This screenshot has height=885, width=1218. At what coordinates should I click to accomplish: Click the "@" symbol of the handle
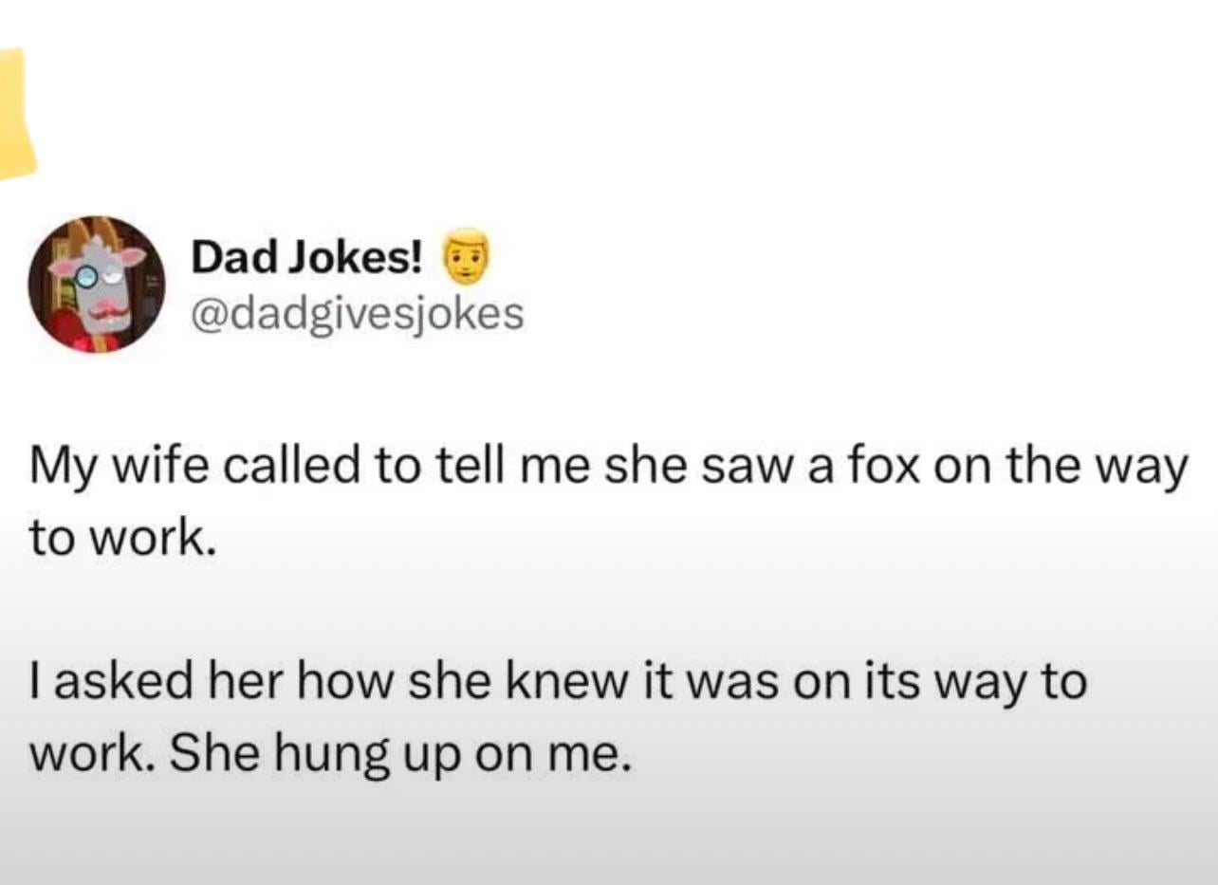point(205,314)
